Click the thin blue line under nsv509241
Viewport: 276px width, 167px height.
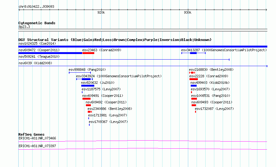pyautogui.click(x=124, y=60)
